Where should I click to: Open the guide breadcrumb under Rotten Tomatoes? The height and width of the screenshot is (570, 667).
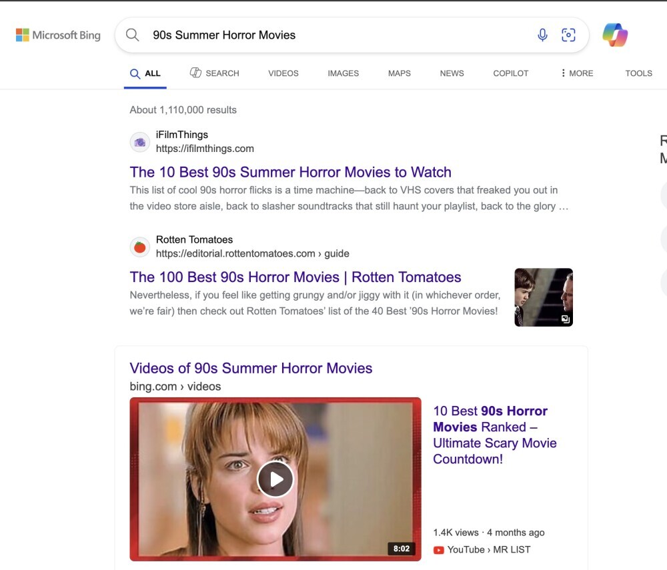pos(336,253)
